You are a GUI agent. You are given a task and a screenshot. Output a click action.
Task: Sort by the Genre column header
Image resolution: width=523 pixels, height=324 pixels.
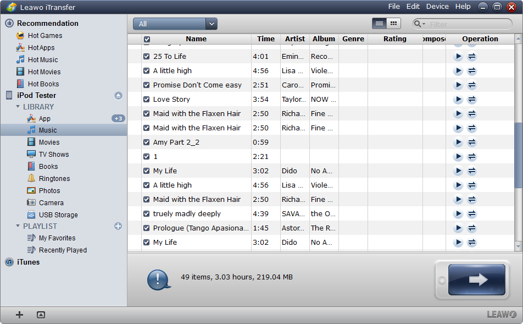click(x=353, y=39)
